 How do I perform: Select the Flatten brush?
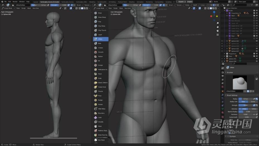pyautogui.click(x=101, y=56)
